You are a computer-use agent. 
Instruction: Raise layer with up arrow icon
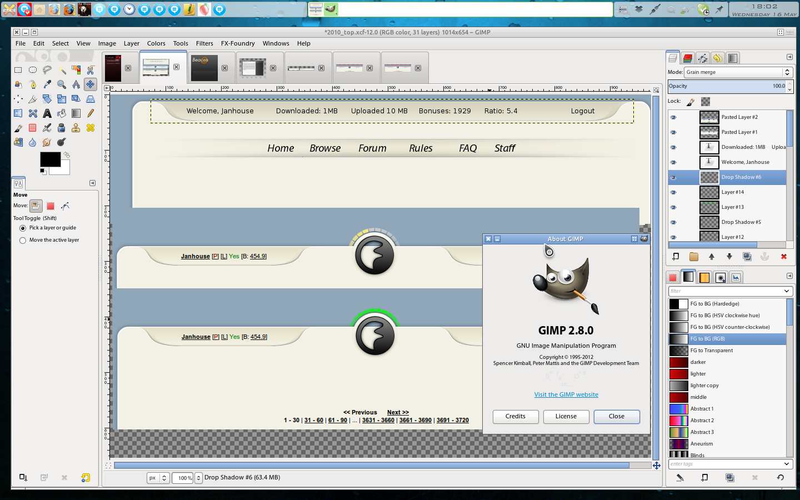[x=712, y=257]
